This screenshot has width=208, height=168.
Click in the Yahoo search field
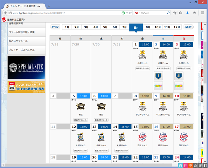(153, 13)
